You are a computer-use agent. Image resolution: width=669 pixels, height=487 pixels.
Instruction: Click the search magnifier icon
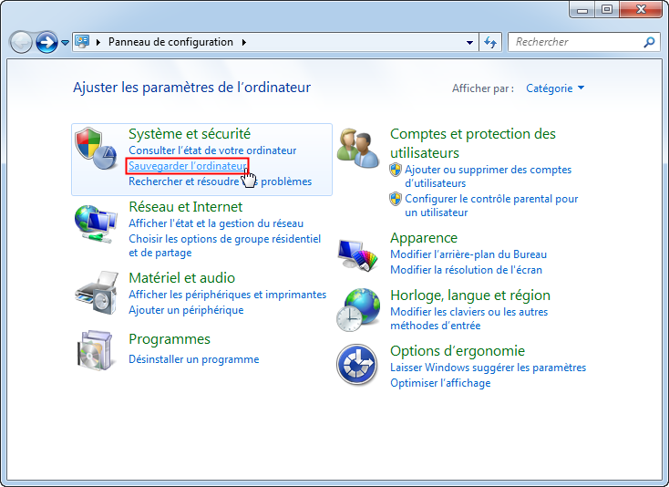pos(649,42)
